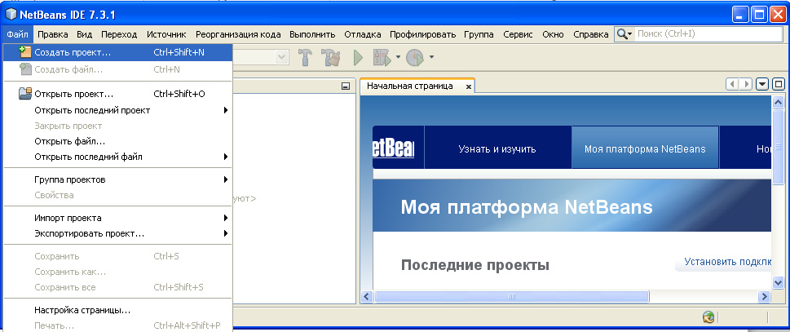Minimize the left projects panel
This screenshot has height=332, width=790.
click(x=345, y=86)
